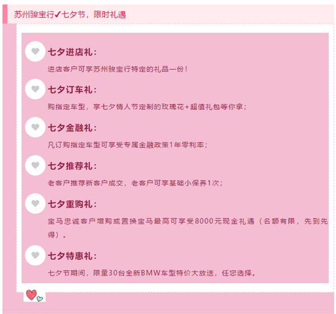Viewport: 336px width, 314px height.
Task: Click the heart icon beside 七夕进店礼
Action: 35,51
